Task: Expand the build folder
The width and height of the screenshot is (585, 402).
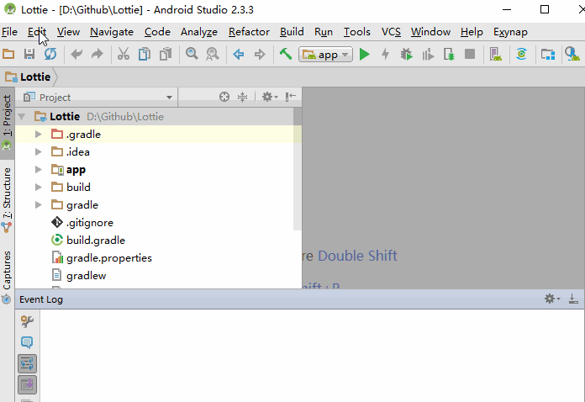Action: 39,187
